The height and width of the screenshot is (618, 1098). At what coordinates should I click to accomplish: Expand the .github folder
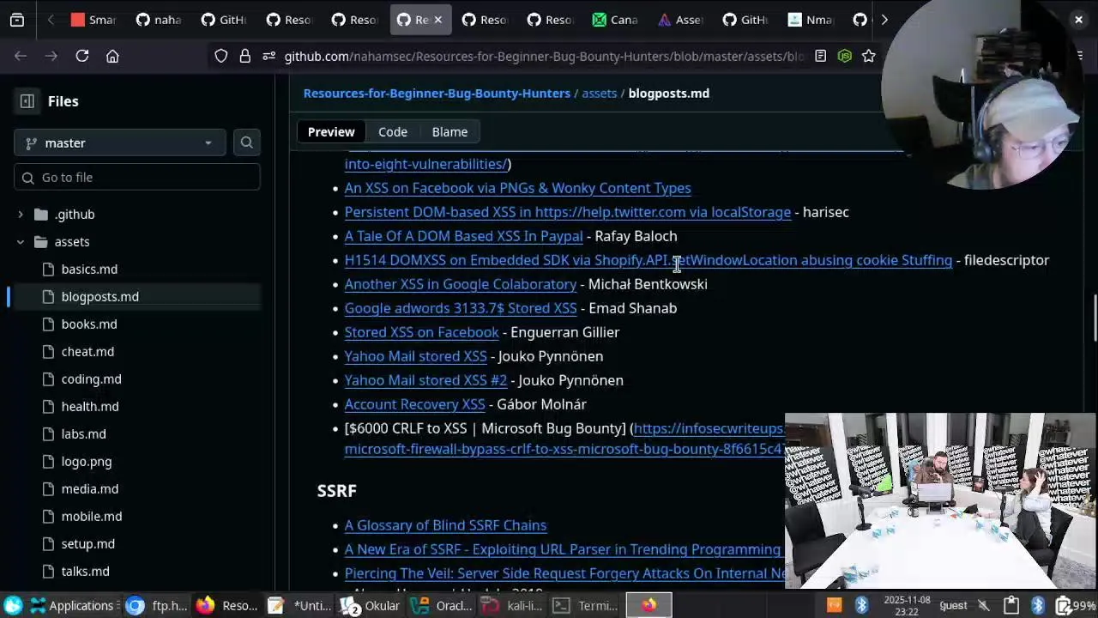(21, 215)
